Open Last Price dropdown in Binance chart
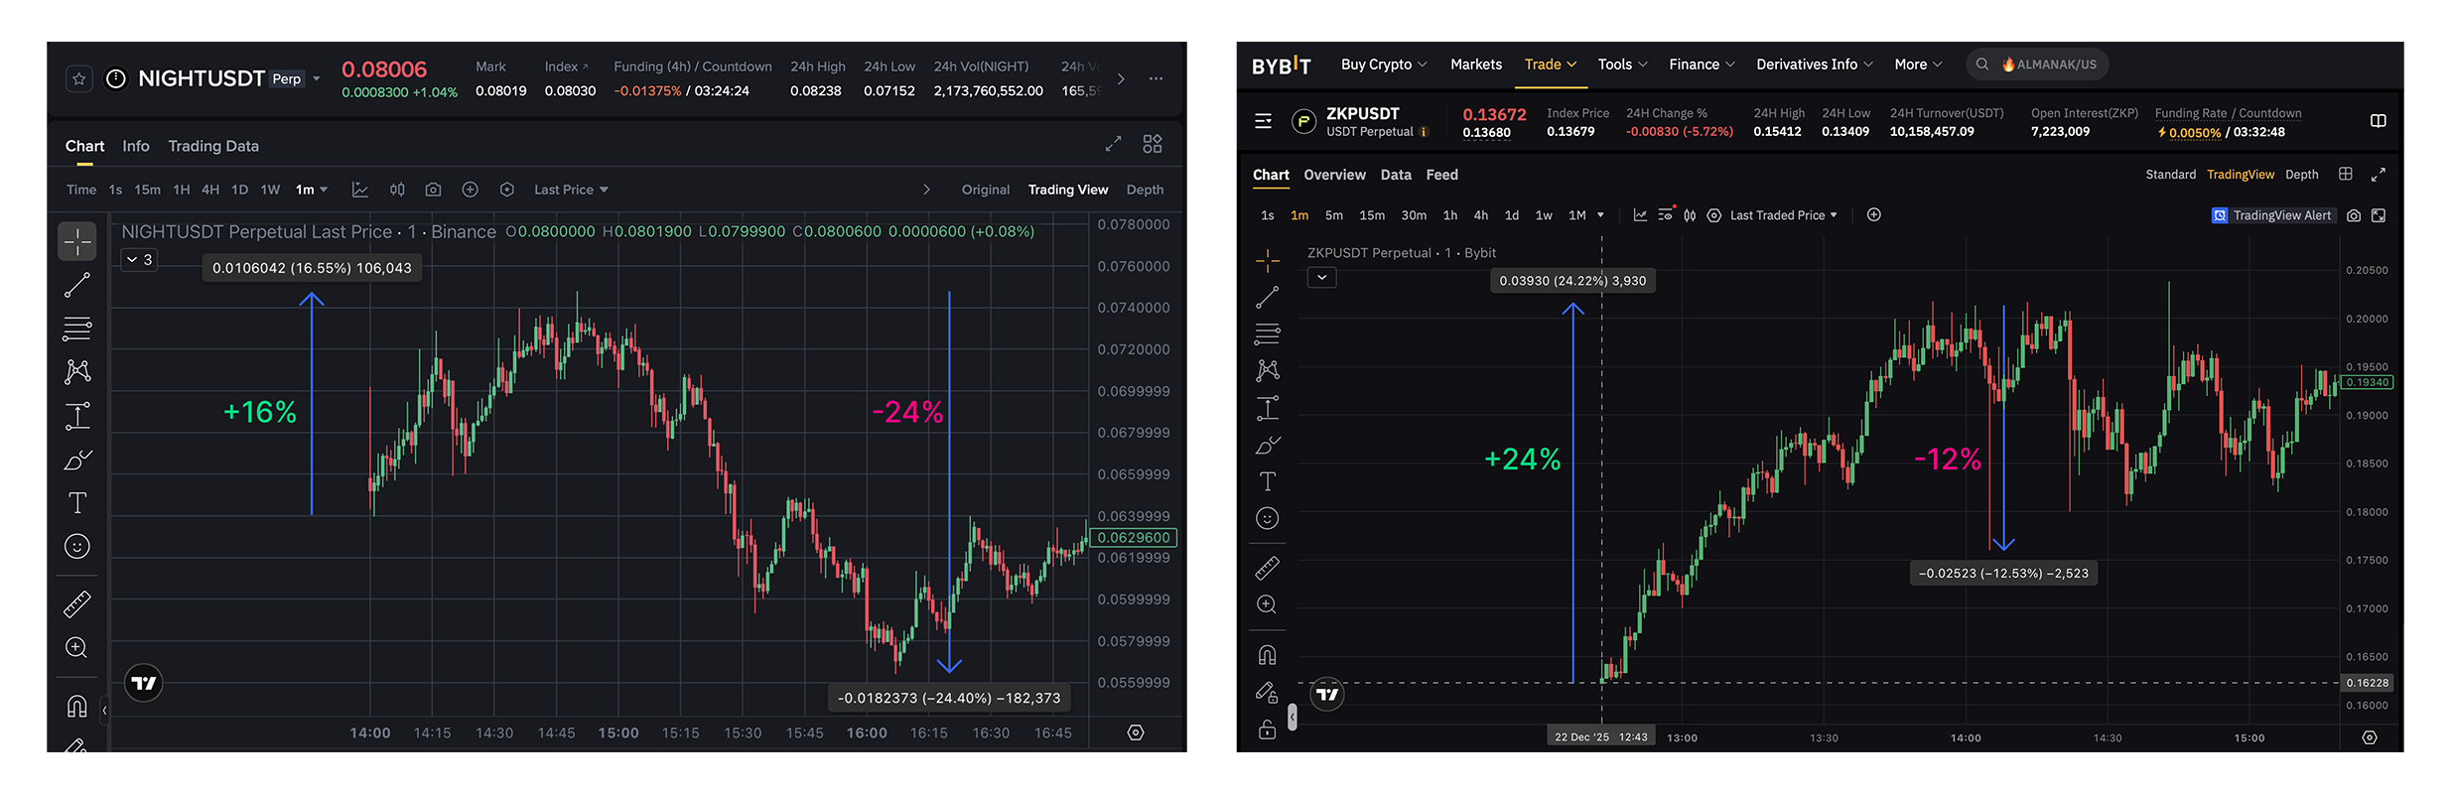This screenshot has width=2453, height=794. tap(571, 190)
